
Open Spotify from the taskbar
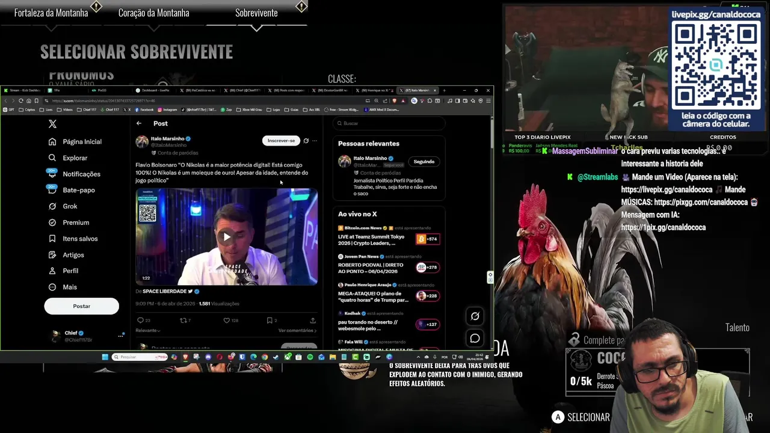(310, 357)
